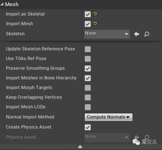Enable Update Skeleton Reference Pose
Image resolution: width=162 pixels, height=150 pixels.
(88, 49)
